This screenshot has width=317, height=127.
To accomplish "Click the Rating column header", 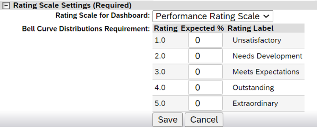I will pyautogui.click(x=166, y=28).
